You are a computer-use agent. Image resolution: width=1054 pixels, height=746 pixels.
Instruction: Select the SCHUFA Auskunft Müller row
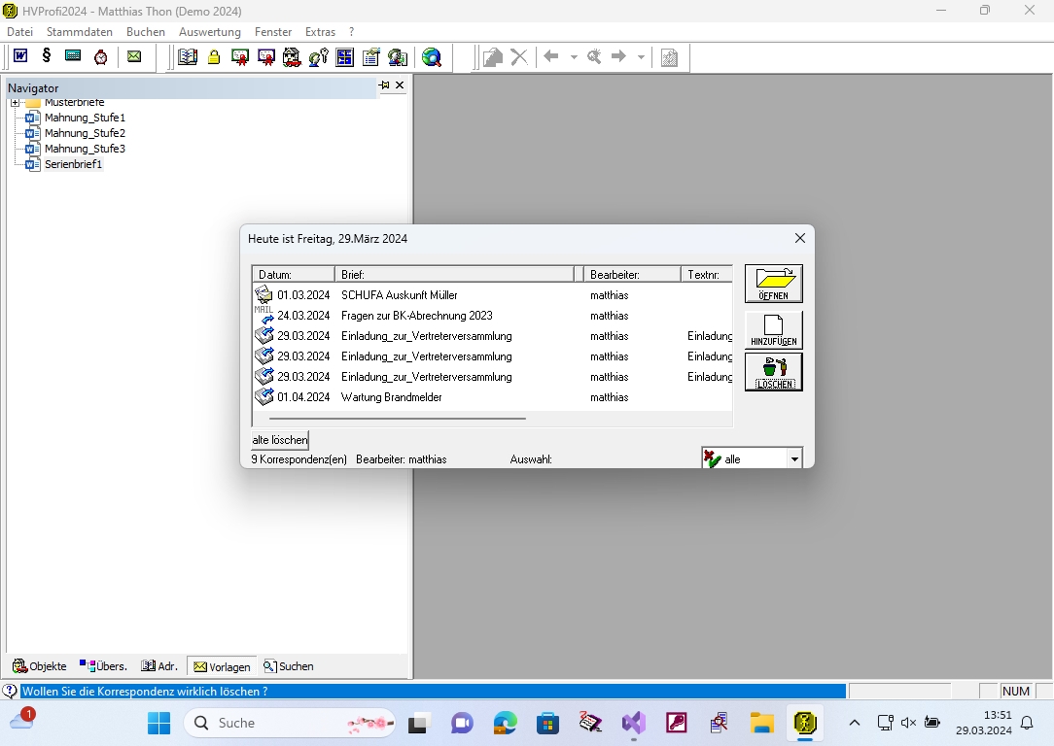492,294
